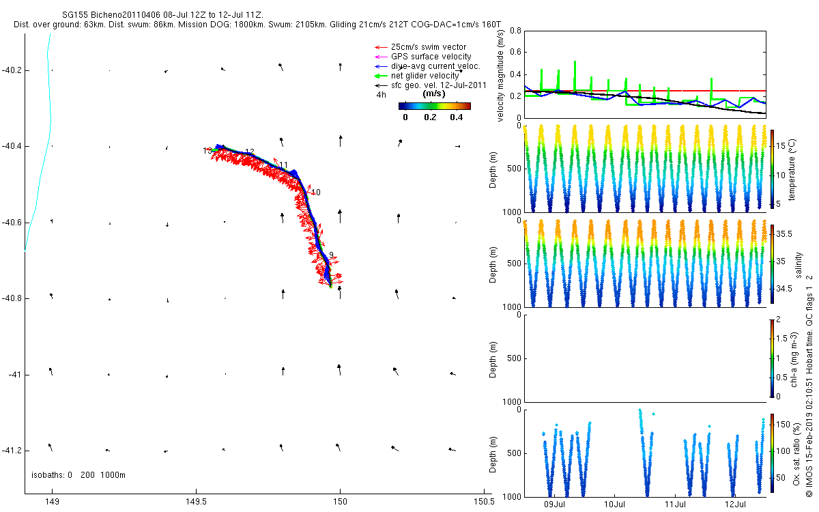The width and height of the screenshot is (819, 512).
Task: Select legend entry 'dive-avg current veloc.'
Action: point(435,66)
